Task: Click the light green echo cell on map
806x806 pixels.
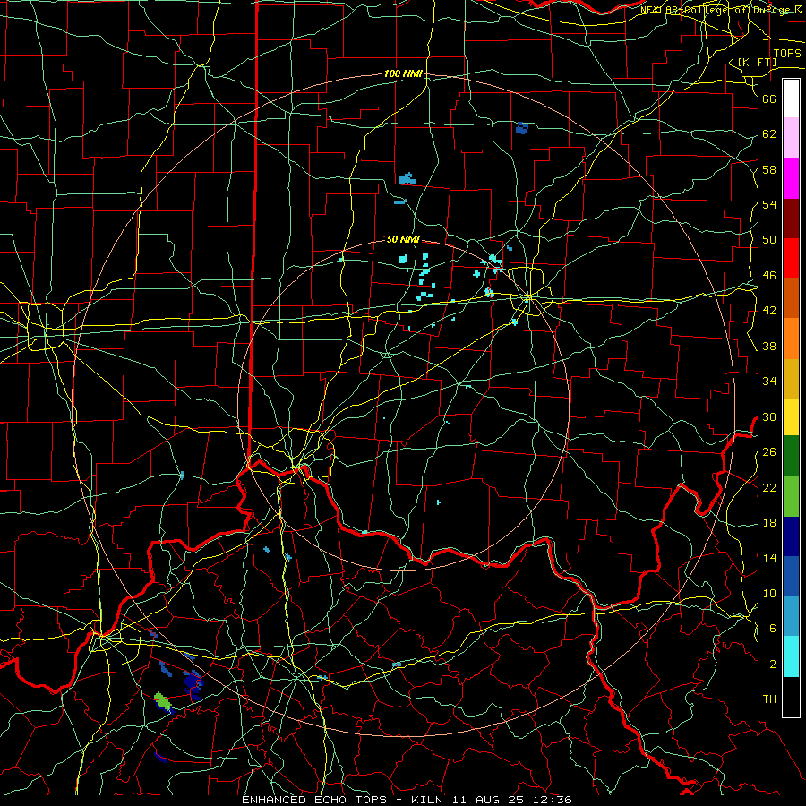Action: (162, 701)
